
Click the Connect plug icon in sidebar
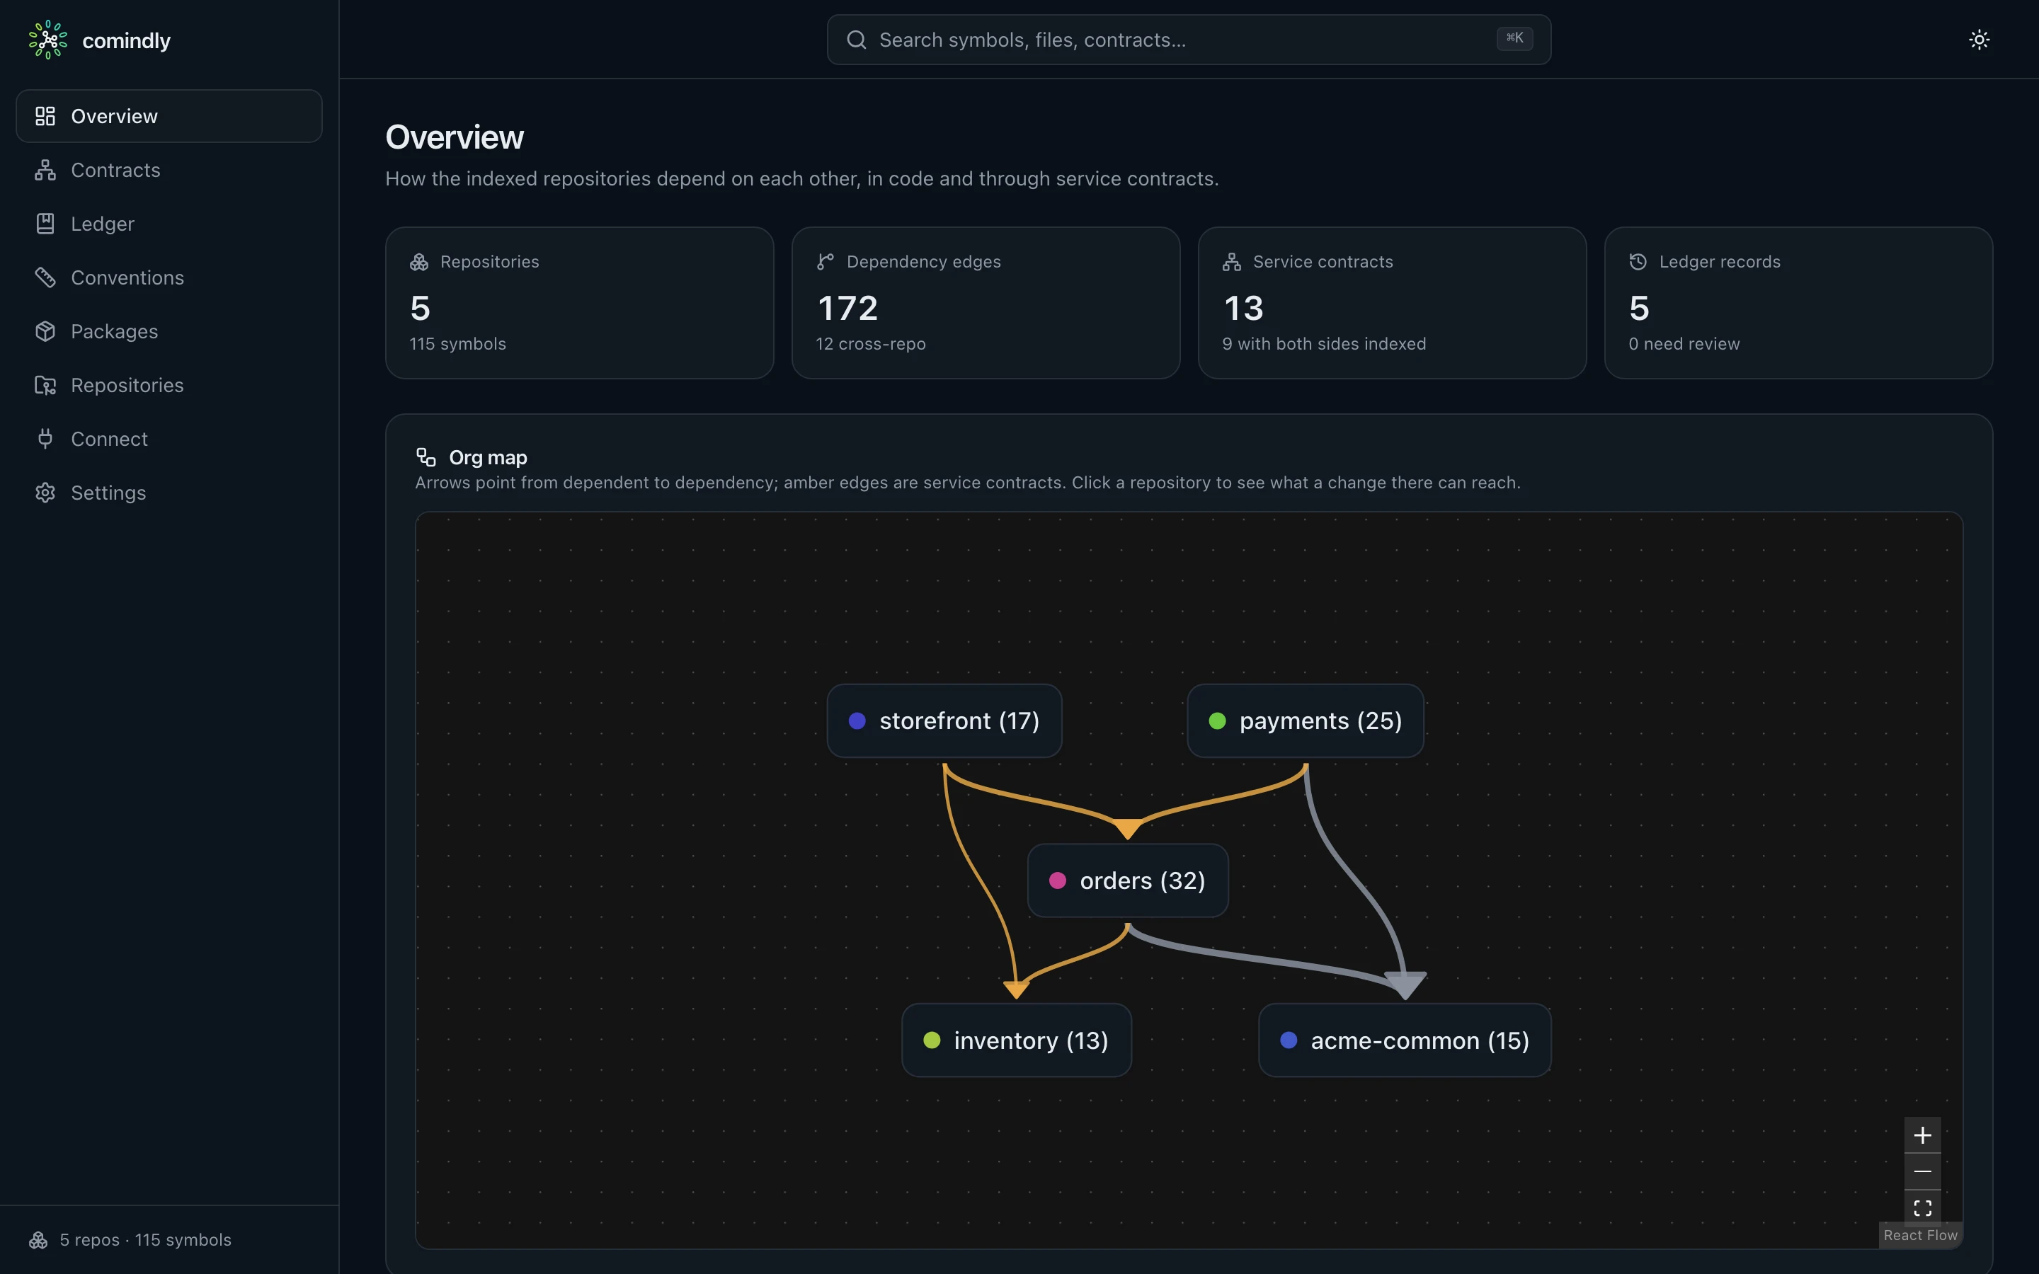[x=45, y=439]
